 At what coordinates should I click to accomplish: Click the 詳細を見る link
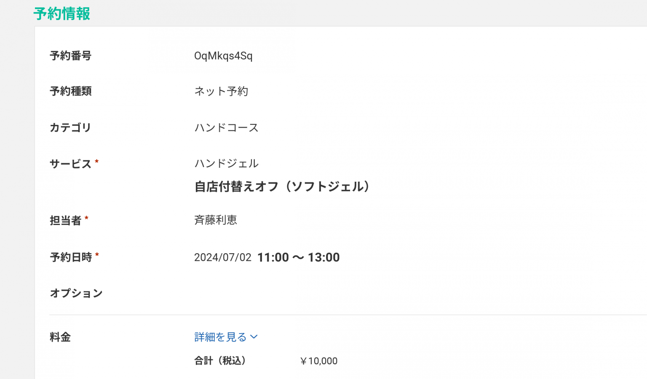click(220, 337)
